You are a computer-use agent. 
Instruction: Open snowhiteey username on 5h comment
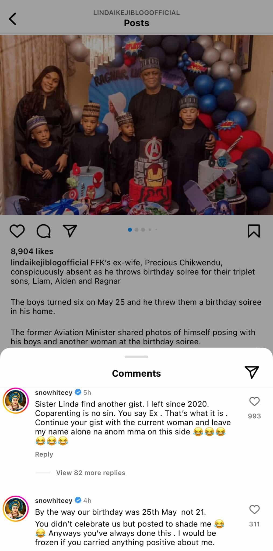[x=54, y=393]
